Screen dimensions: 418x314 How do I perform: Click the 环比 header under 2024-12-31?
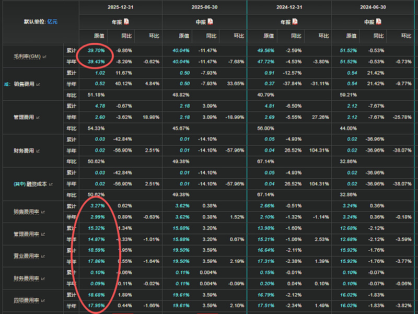tap(324, 36)
